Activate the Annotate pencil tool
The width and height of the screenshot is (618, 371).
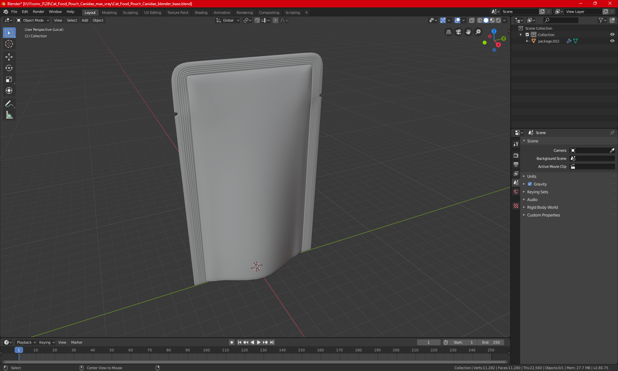point(9,104)
